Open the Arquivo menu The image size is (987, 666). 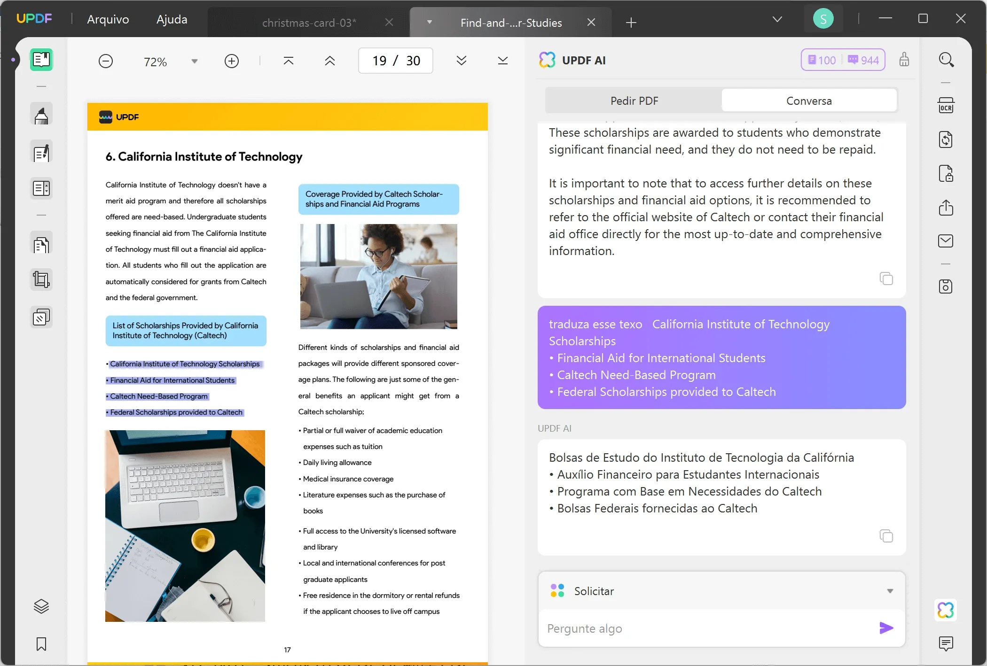click(x=108, y=19)
